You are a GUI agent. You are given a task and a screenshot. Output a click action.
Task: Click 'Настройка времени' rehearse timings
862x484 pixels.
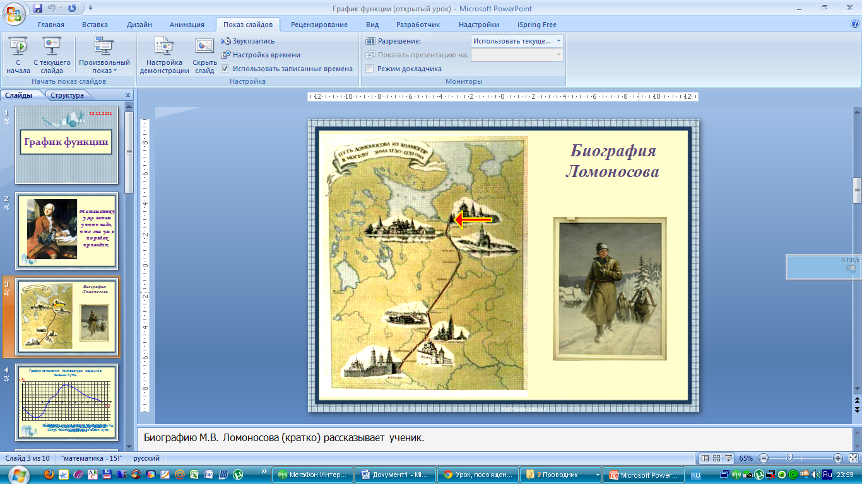pos(261,55)
